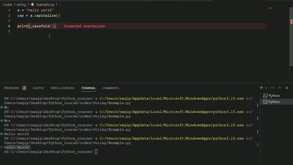Click line number 4 in gutter
The height and width of the screenshot is (165, 293).
9,26
